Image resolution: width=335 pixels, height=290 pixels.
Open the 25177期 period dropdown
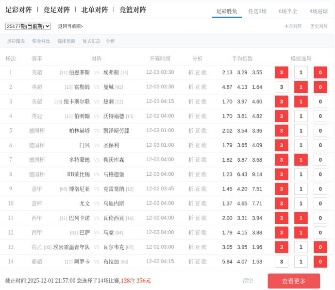pyautogui.click(x=28, y=26)
